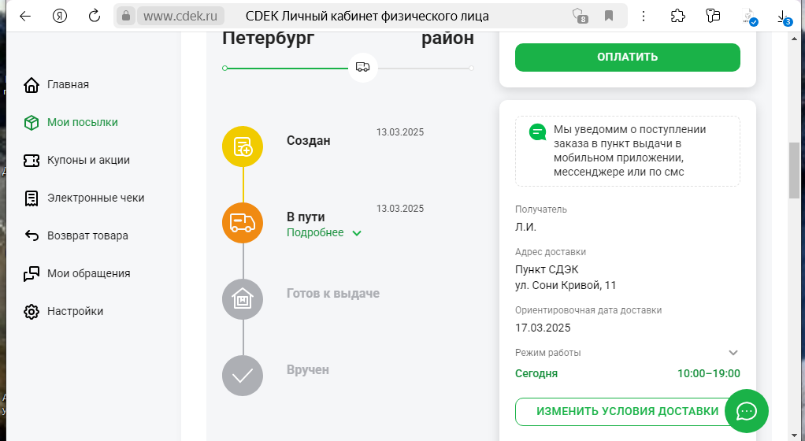
Task: Open the browser extensions puzzle icon
Action: tap(678, 16)
